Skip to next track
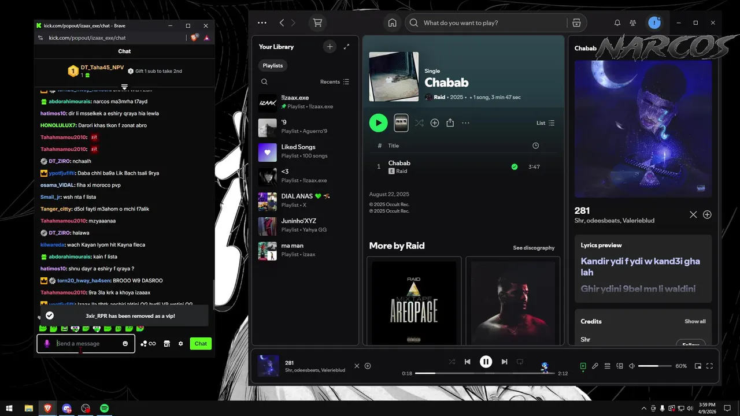740x416 pixels. click(504, 362)
